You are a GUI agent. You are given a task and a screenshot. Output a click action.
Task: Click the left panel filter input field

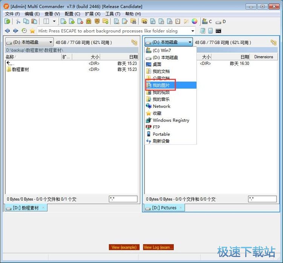pos(123,199)
